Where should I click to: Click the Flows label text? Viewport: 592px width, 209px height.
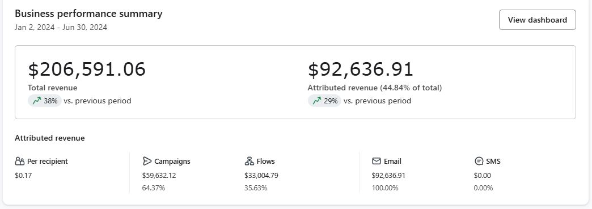tap(266, 161)
